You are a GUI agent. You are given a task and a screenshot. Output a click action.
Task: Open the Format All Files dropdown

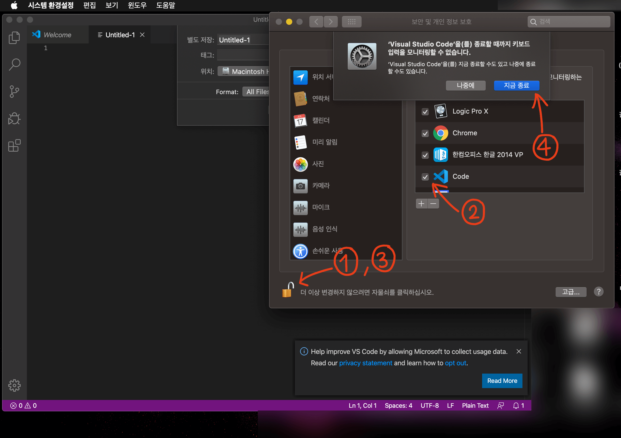(256, 92)
